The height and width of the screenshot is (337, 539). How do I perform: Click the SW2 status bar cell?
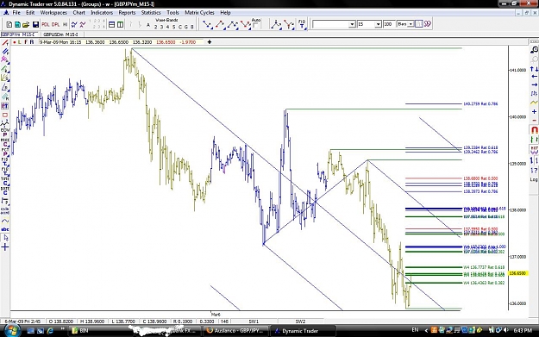pos(300,321)
